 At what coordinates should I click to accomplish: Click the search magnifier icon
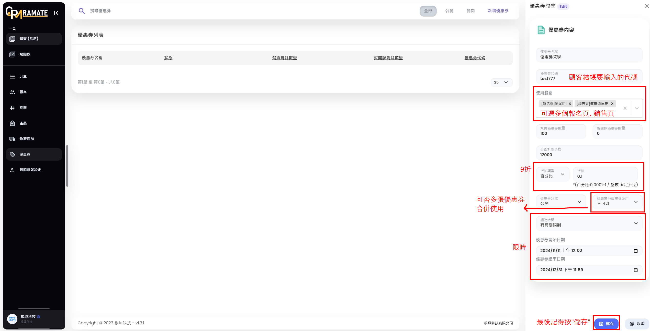tap(82, 11)
